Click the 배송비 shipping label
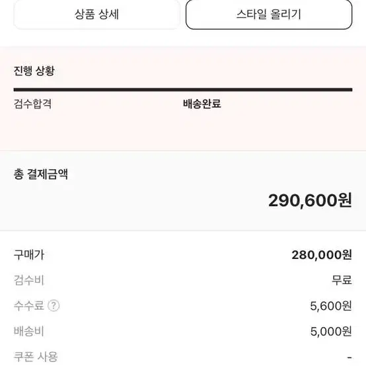This screenshot has width=366, height=366. [29, 331]
